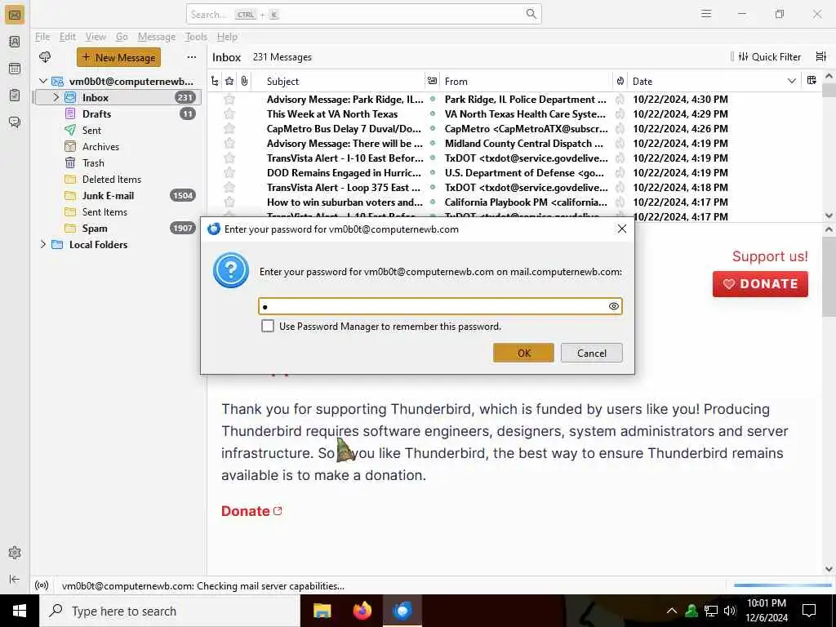Open notification center icon

point(809,611)
